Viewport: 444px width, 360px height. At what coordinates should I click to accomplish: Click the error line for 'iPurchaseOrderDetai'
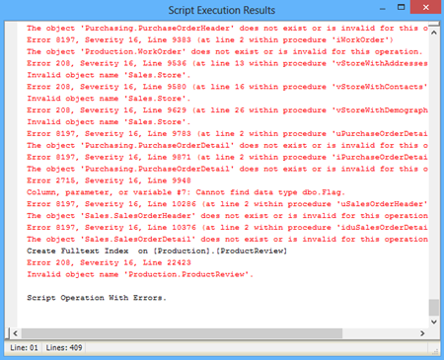click(x=227, y=157)
